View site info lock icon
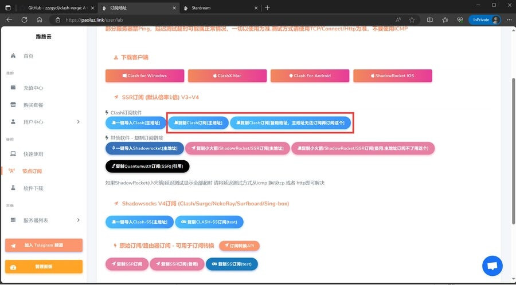Screen dimensions: 516x285 tap(58, 19)
